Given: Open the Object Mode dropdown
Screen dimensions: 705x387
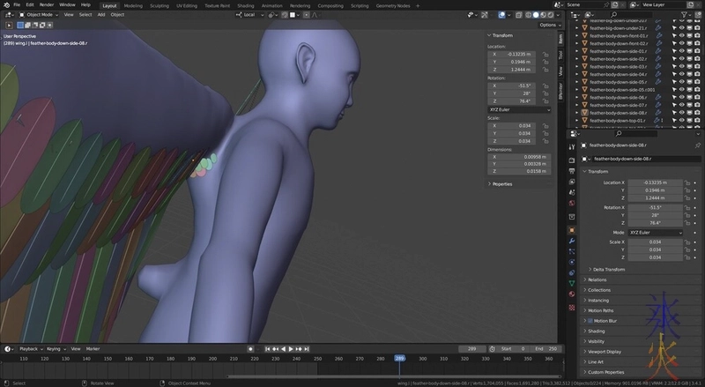Looking at the screenshot, I should point(39,15).
